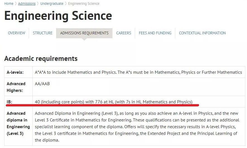
Task: Switch to the Structure tab
Action: tap(42, 33)
